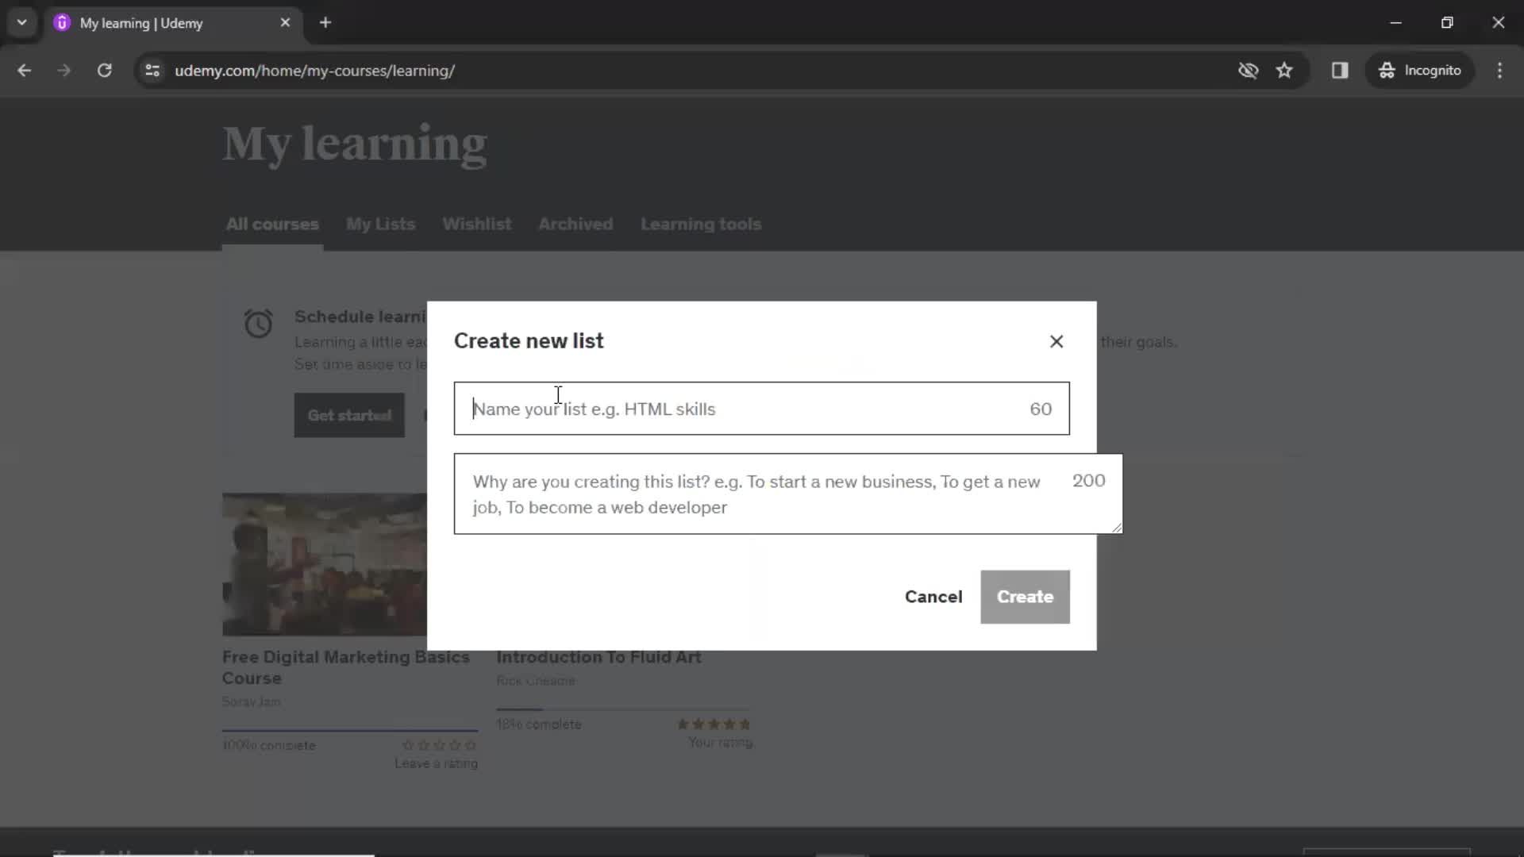Viewport: 1524px width, 857px height.
Task: Select the All courses tab
Action: coord(272,224)
